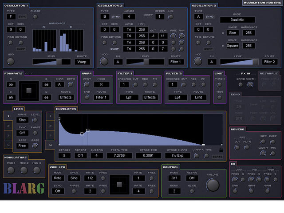Open the Filter 2 Route Limit selector

(198, 98)
